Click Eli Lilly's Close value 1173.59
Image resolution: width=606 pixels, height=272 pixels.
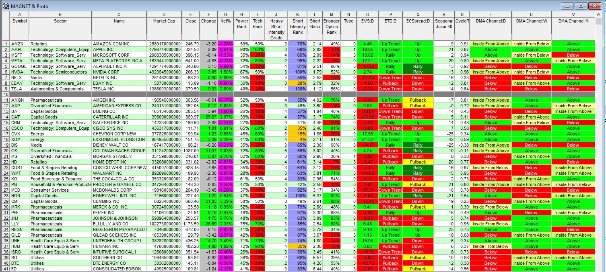191,224
